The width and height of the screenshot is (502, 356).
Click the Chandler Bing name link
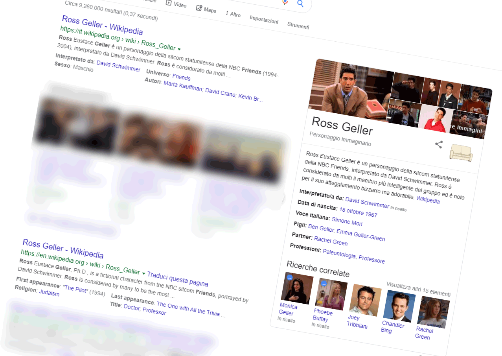click(392, 327)
